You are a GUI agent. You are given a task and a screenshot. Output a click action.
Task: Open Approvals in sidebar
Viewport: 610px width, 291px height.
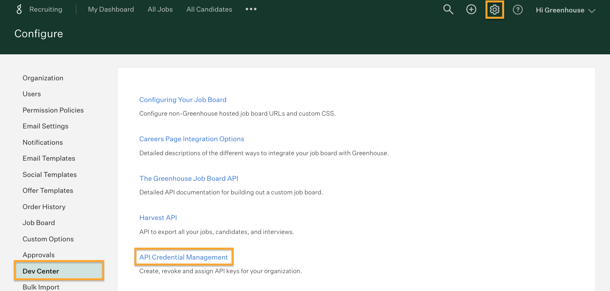click(x=39, y=255)
